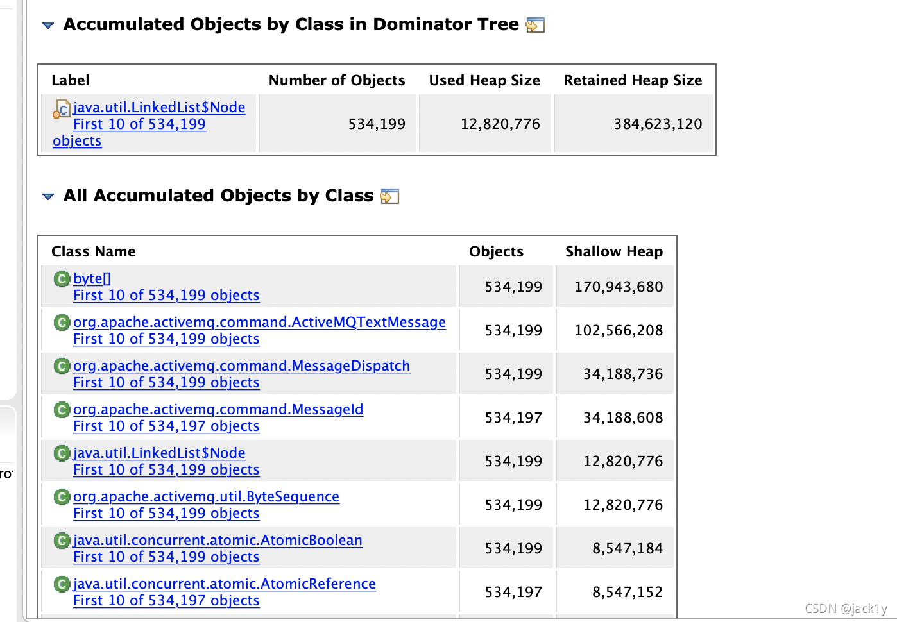Open java.util.LinkedList$Node link in the lower table
The width and height of the screenshot is (897, 622).
(x=159, y=453)
